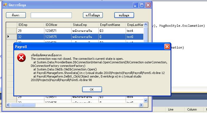Select the IDEmp column header

click(x=30, y=25)
